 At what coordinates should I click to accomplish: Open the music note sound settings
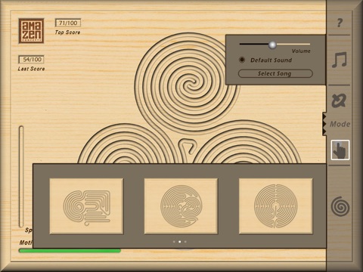[340, 60]
